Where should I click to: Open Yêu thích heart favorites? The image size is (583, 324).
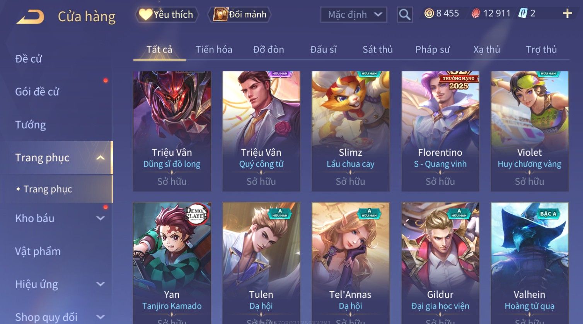tap(166, 15)
